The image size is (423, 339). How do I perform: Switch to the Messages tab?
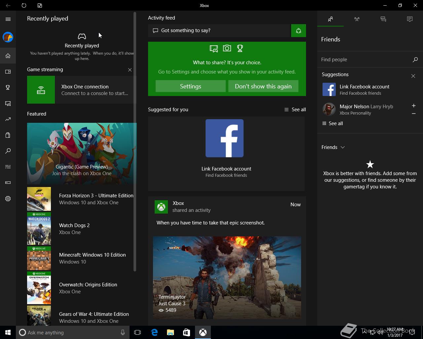(x=383, y=19)
